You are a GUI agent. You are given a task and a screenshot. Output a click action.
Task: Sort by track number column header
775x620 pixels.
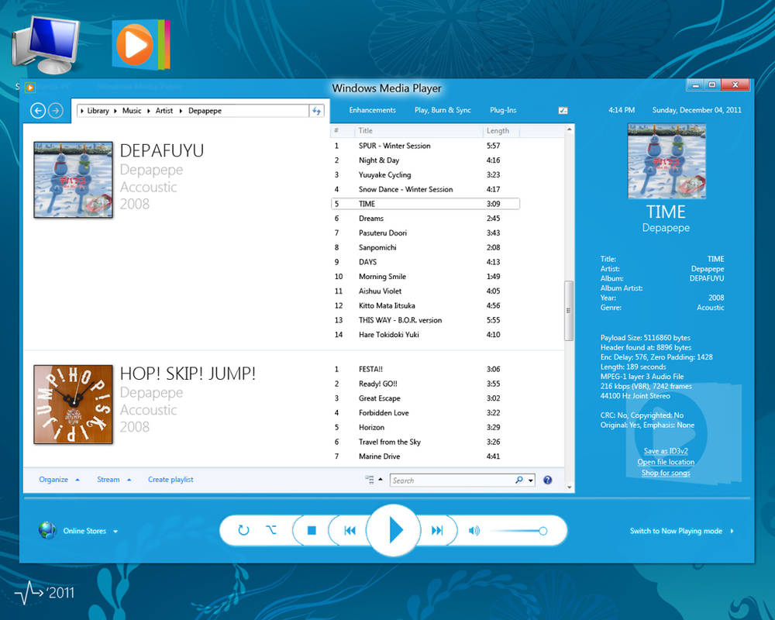point(342,130)
